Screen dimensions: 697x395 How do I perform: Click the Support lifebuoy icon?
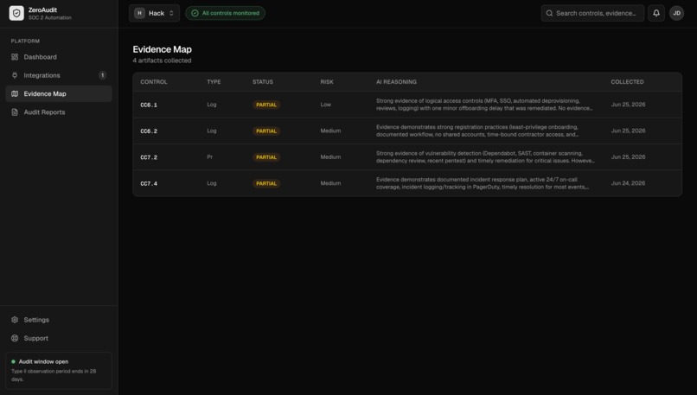[x=15, y=338]
